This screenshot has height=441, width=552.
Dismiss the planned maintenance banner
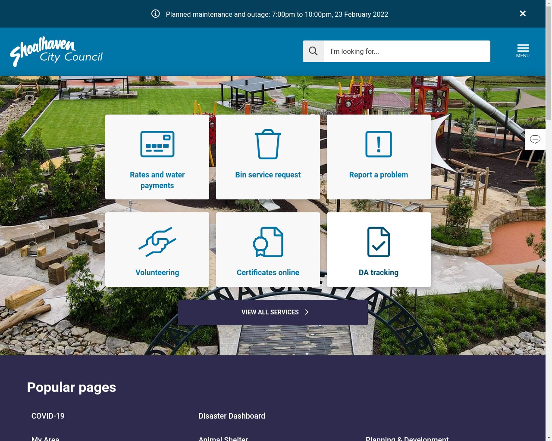(x=523, y=13)
